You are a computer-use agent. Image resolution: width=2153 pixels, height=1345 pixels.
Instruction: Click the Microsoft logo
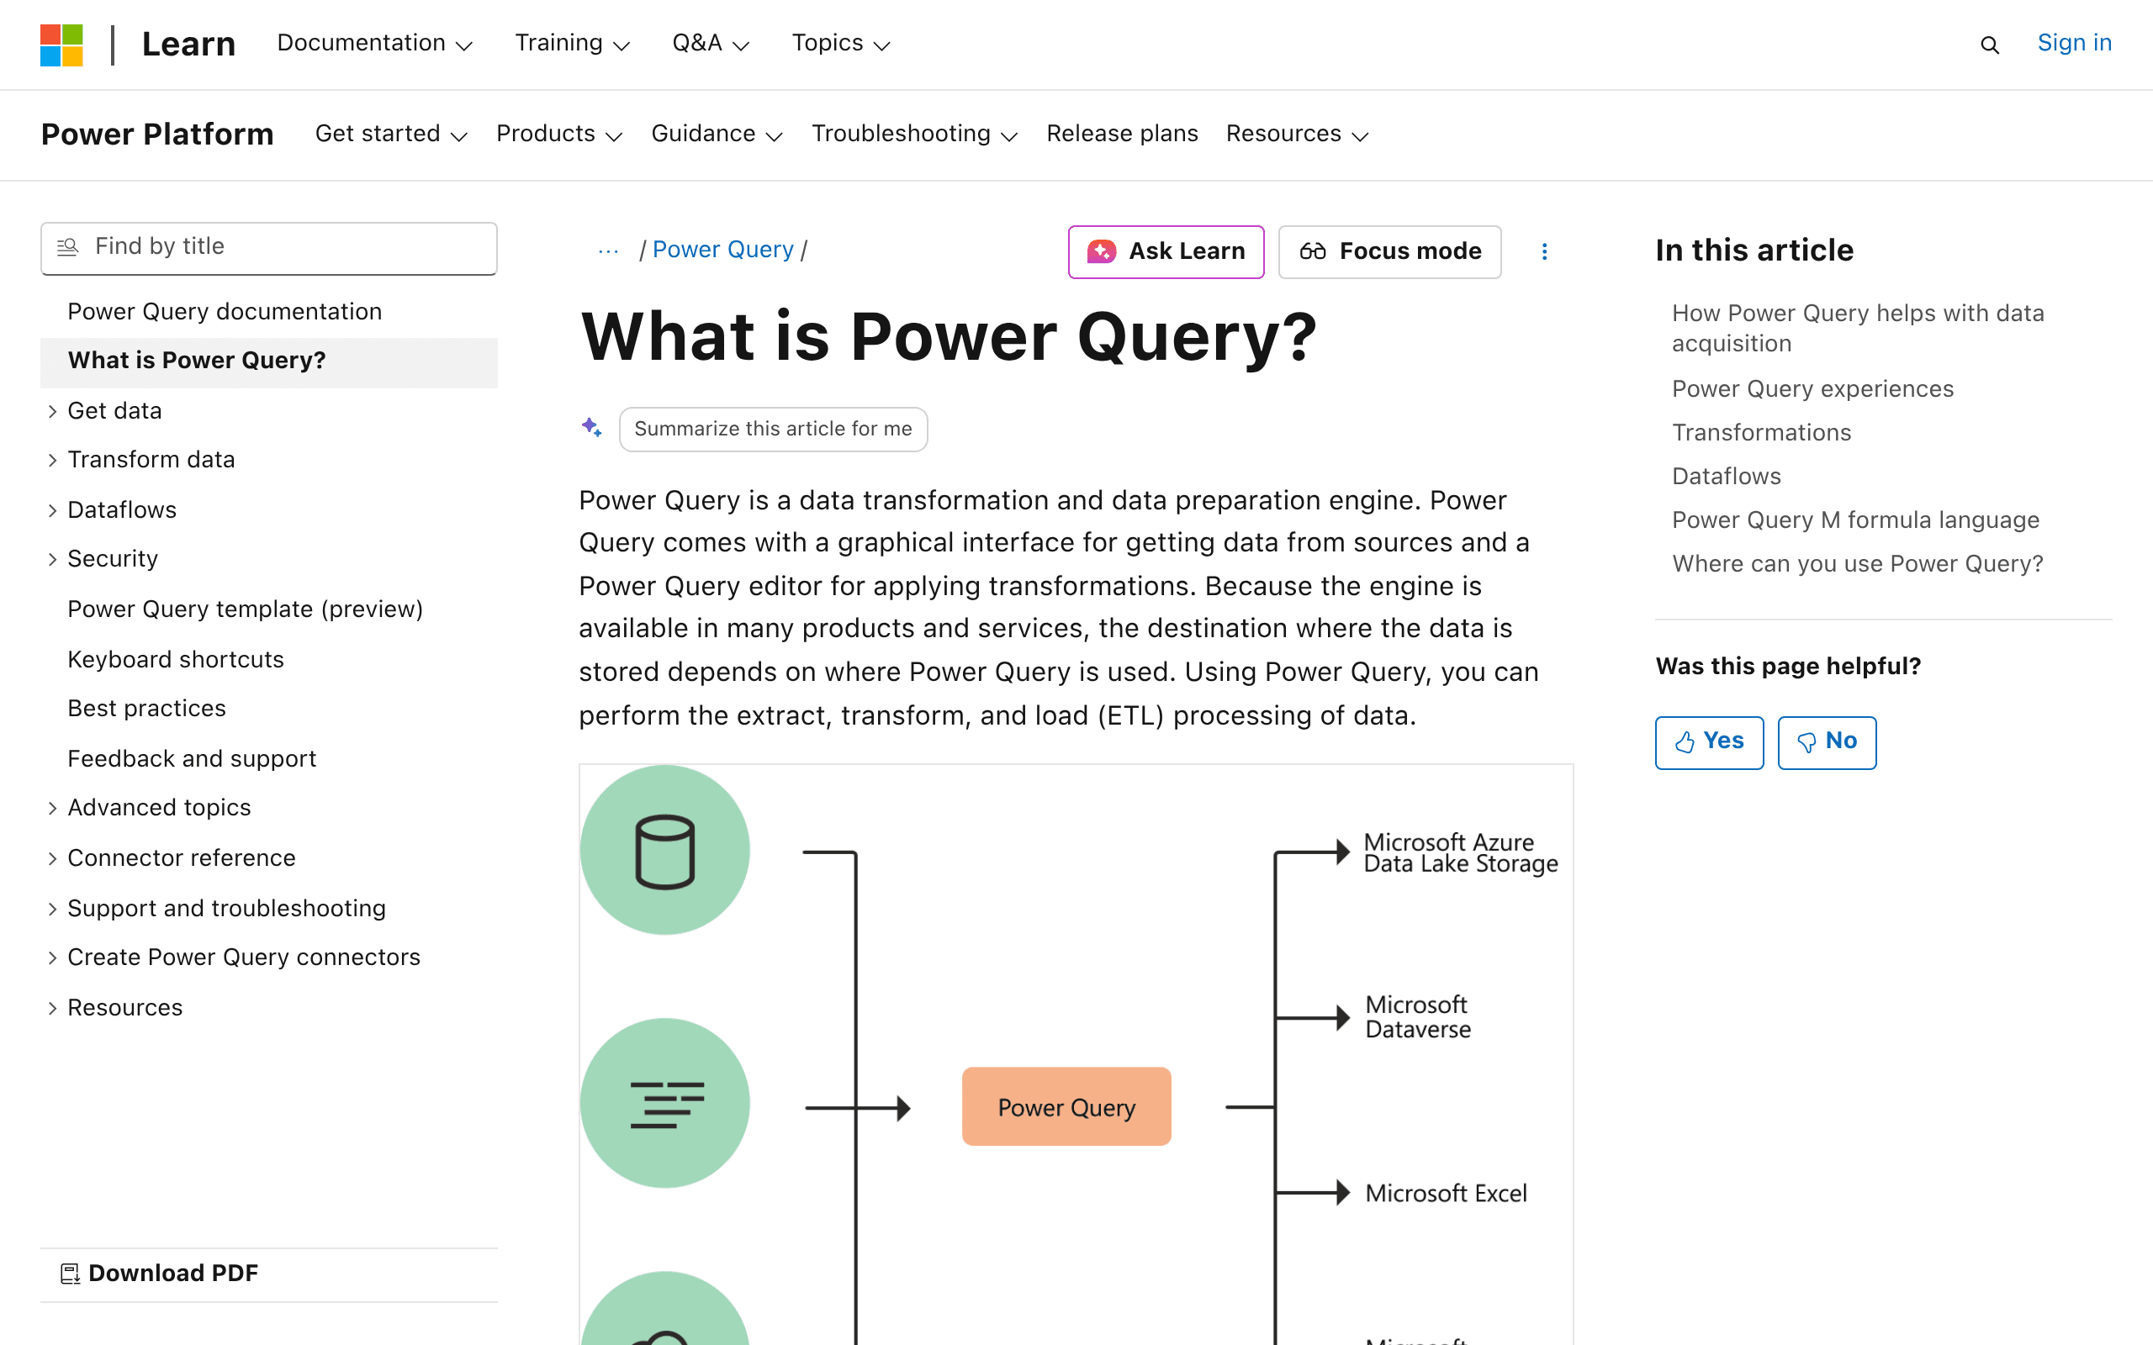tap(61, 45)
